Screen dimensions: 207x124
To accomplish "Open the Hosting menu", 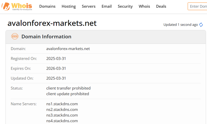I will 69,6.
